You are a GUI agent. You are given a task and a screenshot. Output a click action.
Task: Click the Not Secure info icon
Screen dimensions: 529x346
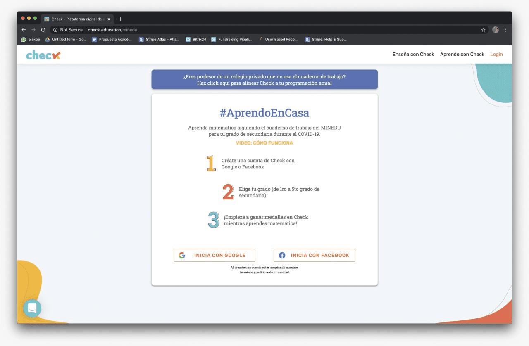pyautogui.click(x=55, y=30)
